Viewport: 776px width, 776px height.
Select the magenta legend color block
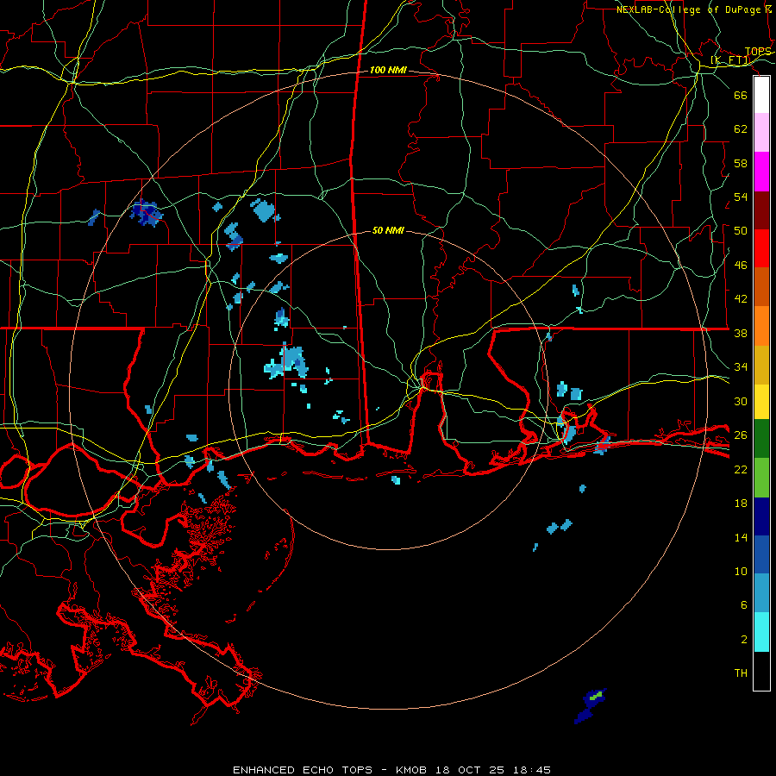pyautogui.click(x=761, y=172)
